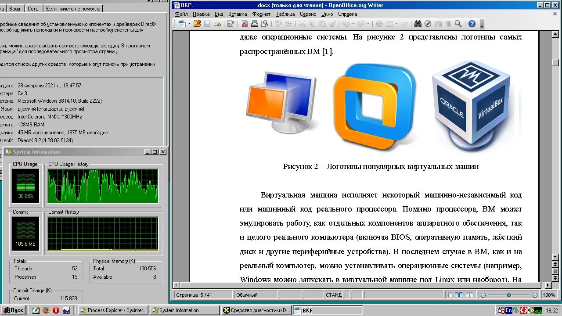Expand the toolbar options arrow

482,24
